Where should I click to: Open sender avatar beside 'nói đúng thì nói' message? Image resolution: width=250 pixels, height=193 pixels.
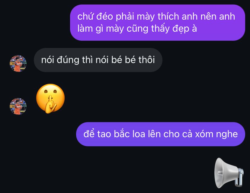(18, 64)
